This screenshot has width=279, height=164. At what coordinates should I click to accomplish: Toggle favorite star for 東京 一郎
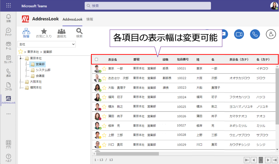click(x=104, y=69)
